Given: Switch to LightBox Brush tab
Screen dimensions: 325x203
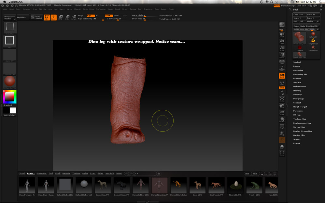Looking at the screenshot, I should click(57, 173).
